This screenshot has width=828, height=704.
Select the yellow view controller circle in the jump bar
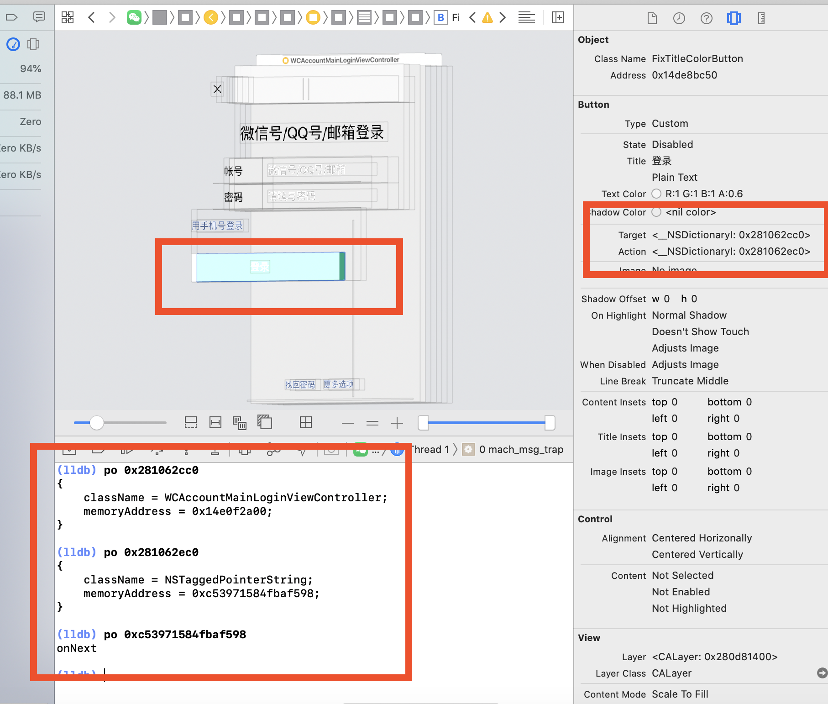[x=313, y=17]
